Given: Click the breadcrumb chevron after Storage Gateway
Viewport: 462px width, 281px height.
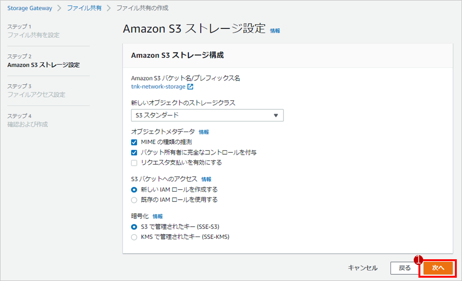Looking at the screenshot, I should (x=60, y=8).
